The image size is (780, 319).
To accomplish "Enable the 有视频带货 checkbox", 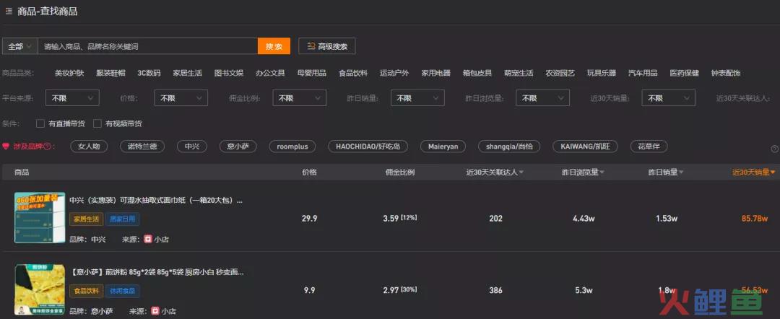I will tap(97, 123).
